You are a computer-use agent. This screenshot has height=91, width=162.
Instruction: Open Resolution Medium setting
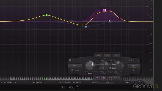(113, 64)
